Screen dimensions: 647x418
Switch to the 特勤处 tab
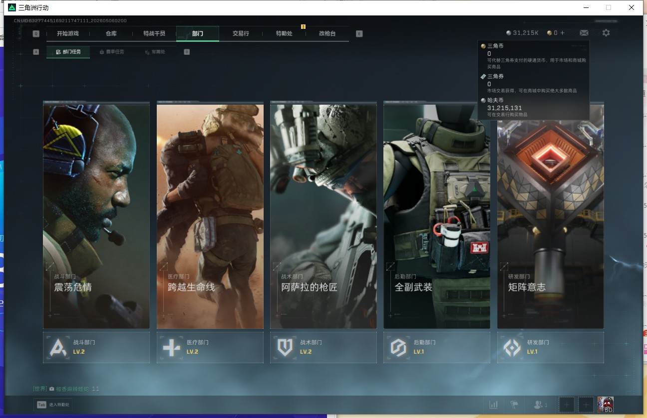tap(284, 33)
